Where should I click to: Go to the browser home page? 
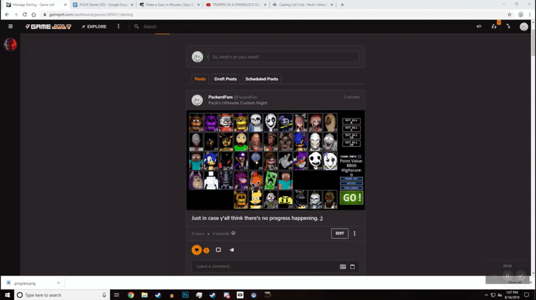[x=33, y=14]
